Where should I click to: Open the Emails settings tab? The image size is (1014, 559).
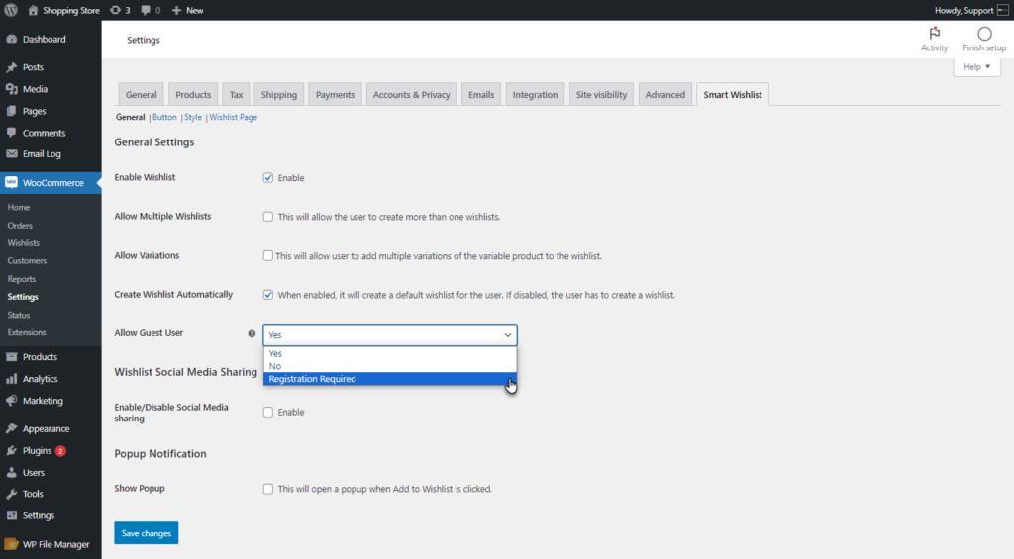tap(481, 94)
